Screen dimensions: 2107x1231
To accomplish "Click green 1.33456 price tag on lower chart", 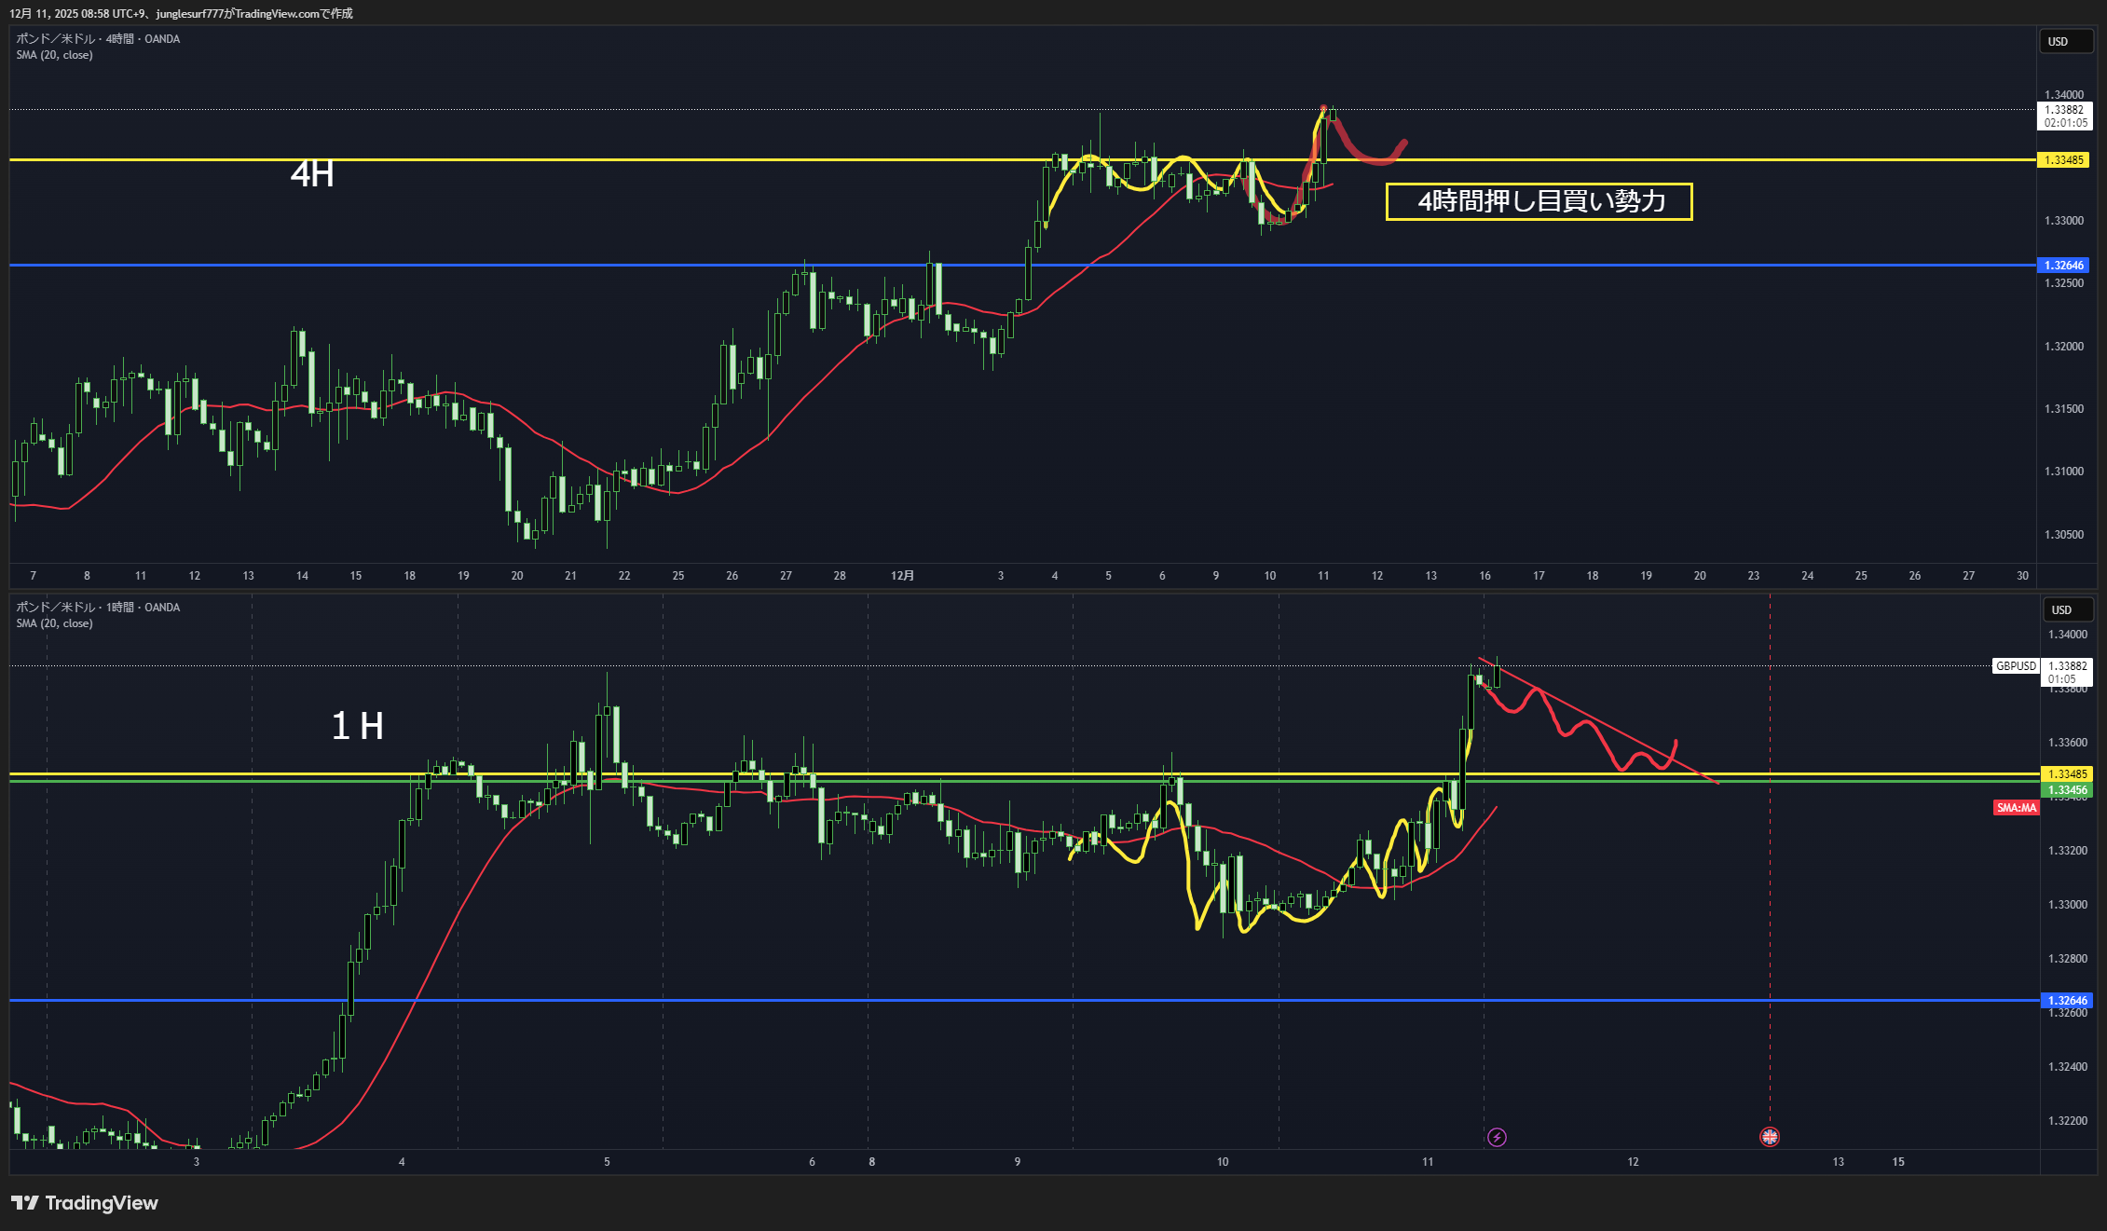I will 2065,790.
